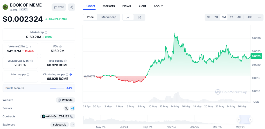Open the Markets tab
This screenshot has width=265, height=129.
click(109, 6)
